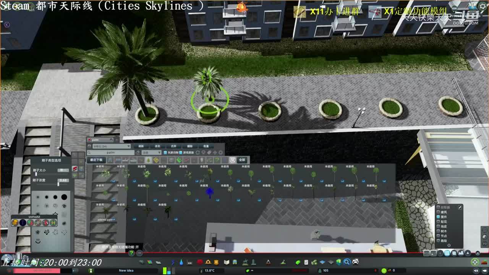Select the 全部 category tab

tap(242, 160)
